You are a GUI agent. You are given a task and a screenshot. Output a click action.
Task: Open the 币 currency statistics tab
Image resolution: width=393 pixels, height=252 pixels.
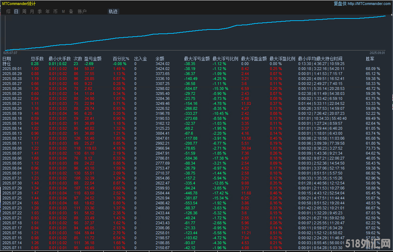56,11
